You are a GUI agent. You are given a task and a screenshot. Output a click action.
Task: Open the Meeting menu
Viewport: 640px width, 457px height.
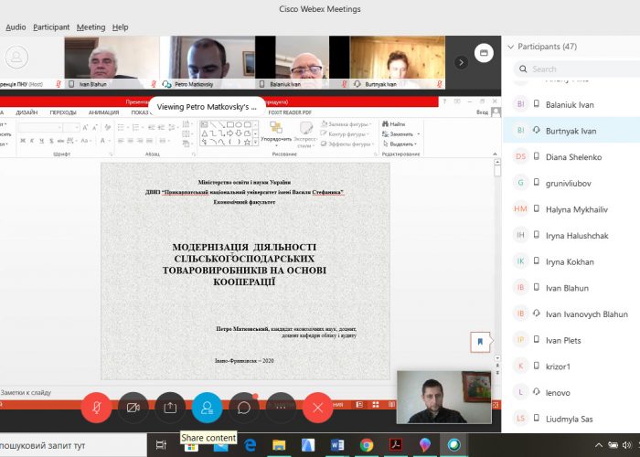point(91,27)
